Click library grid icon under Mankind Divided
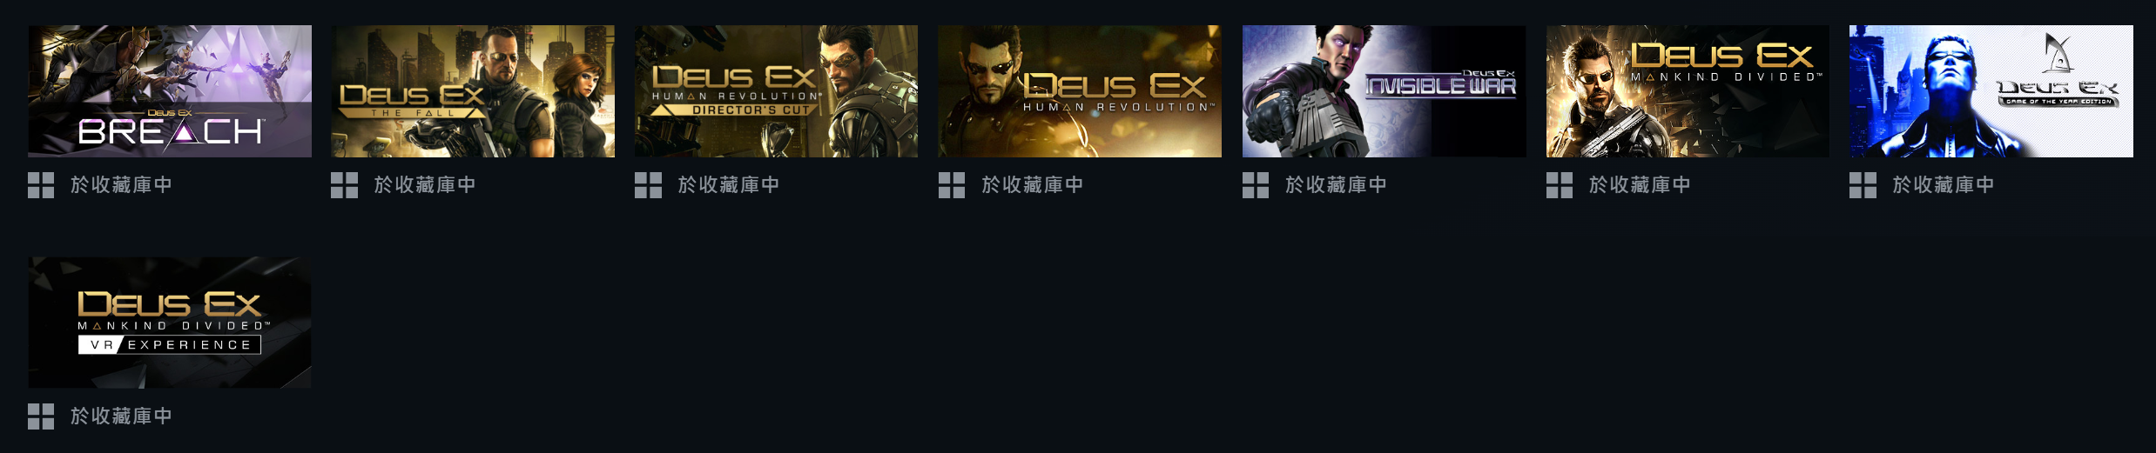 [1560, 185]
